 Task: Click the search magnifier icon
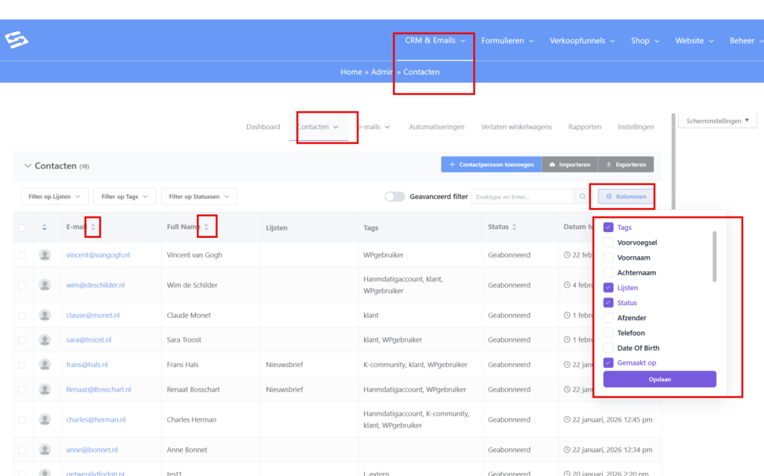pyautogui.click(x=583, y=197)
